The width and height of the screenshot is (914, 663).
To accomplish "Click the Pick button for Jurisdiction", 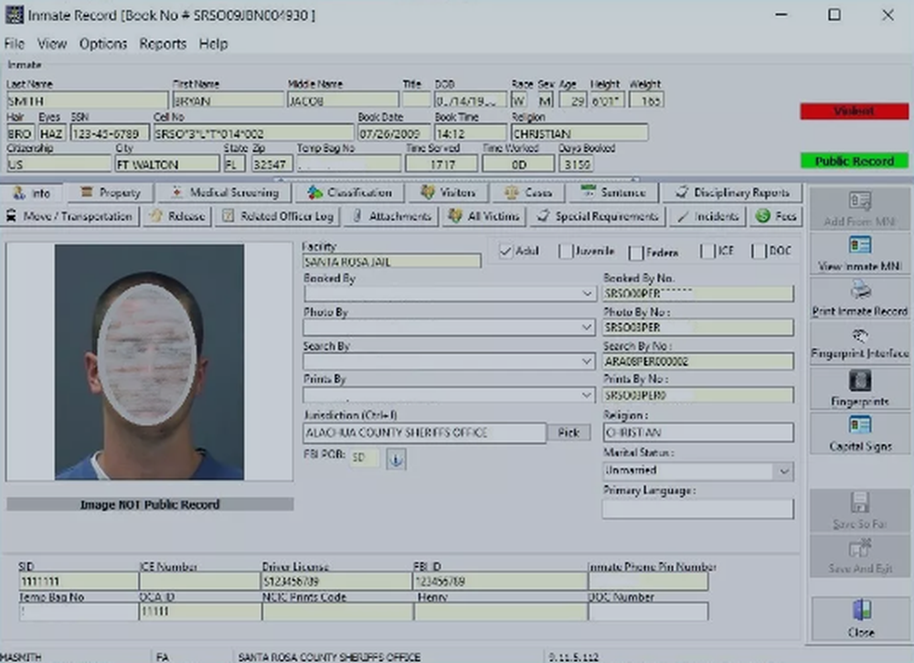I will (569, 433).
